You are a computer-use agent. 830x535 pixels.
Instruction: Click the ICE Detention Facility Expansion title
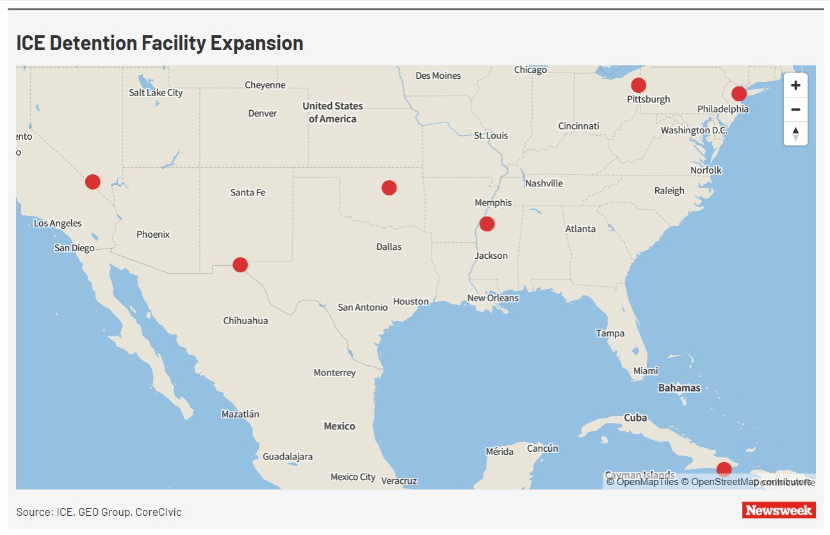click(x=159, y=42)
